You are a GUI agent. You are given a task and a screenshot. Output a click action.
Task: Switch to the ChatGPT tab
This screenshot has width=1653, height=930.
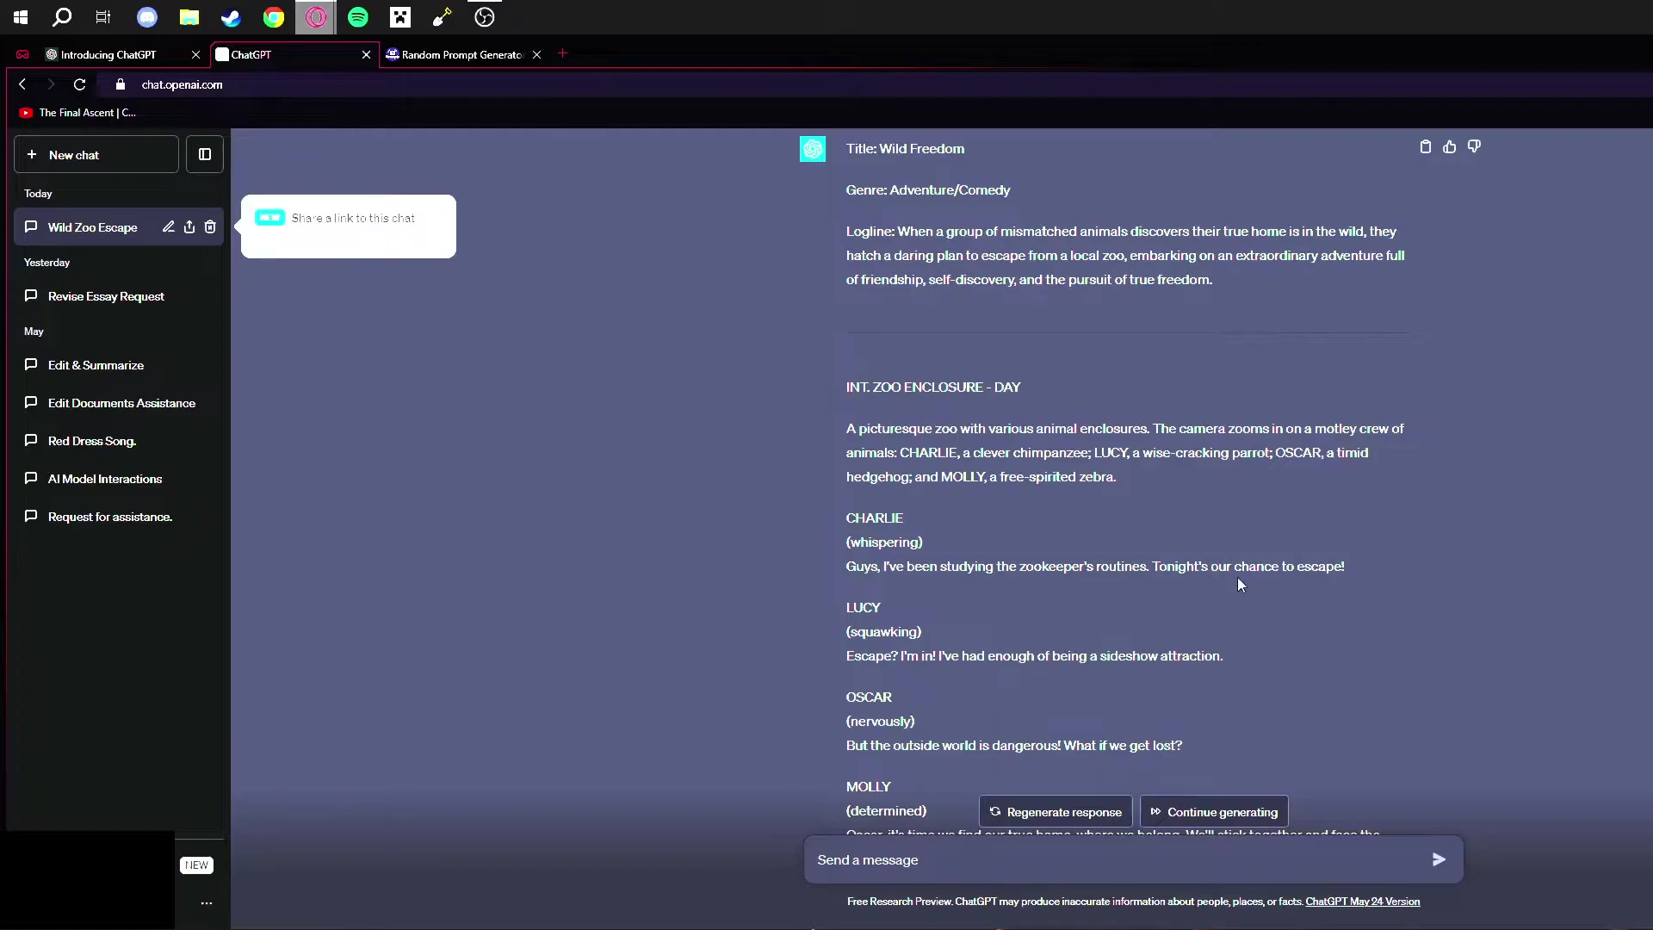[x=288, y=54]
